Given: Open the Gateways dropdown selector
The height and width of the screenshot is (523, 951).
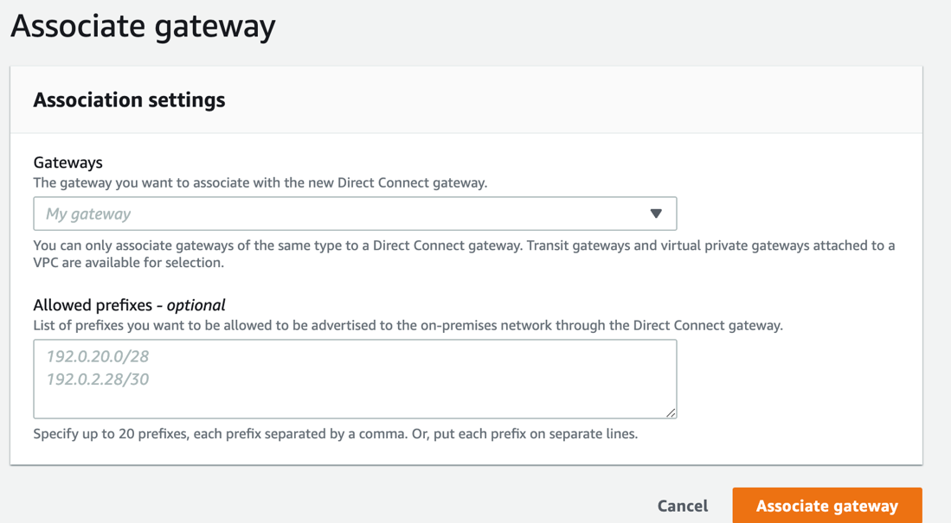Looking at the screenshot, I should coord(355,214).
